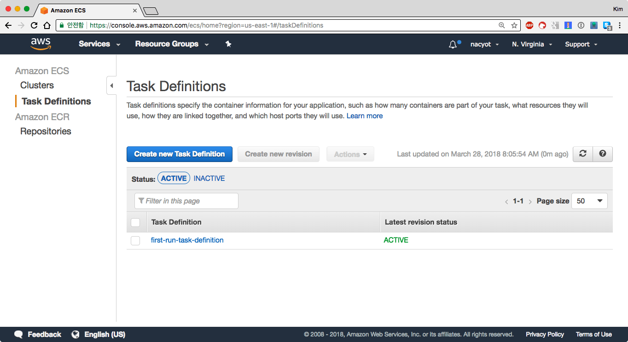Select all with the header checkbox

pos(135,222)
